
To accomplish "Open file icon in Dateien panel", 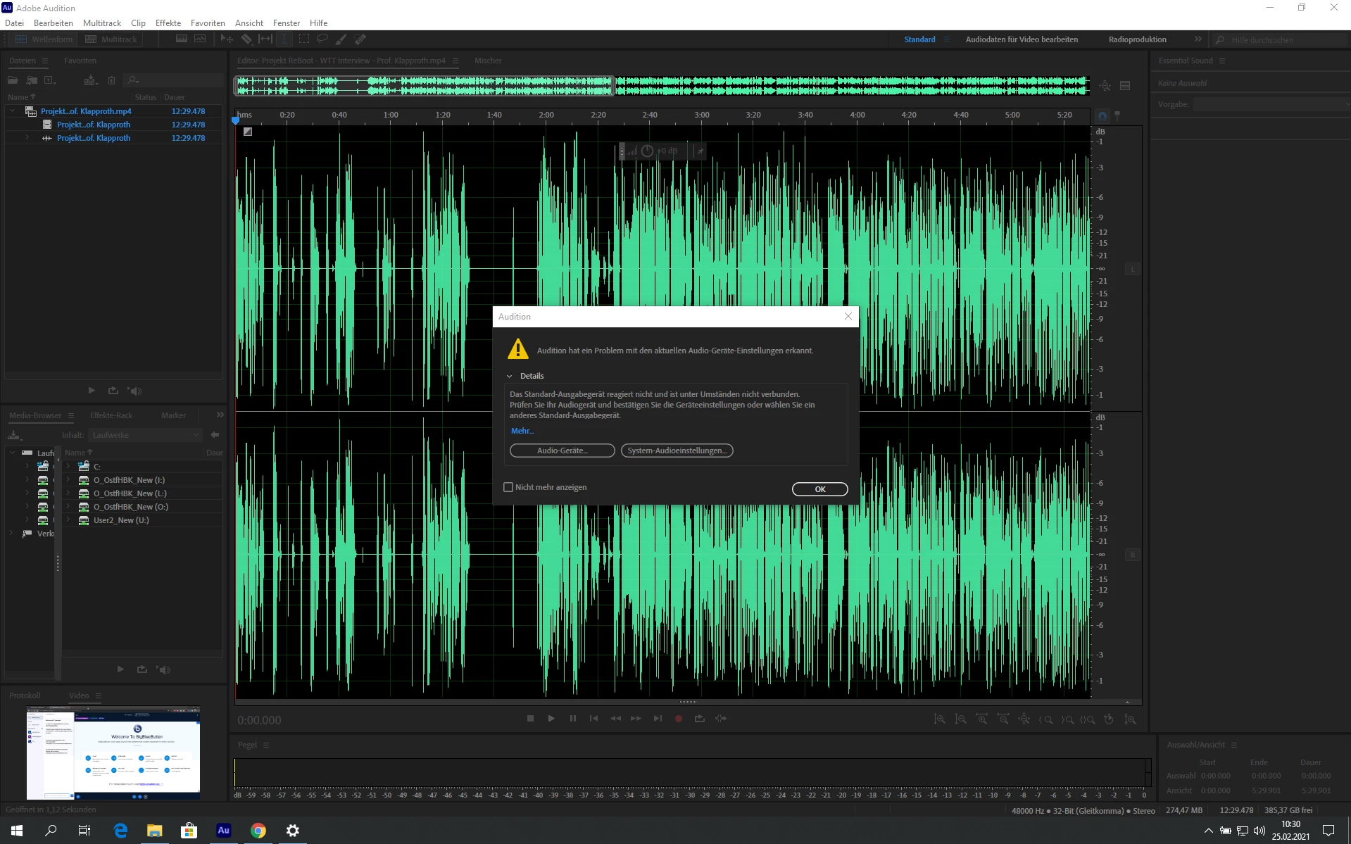I will [x=13, y=80].
